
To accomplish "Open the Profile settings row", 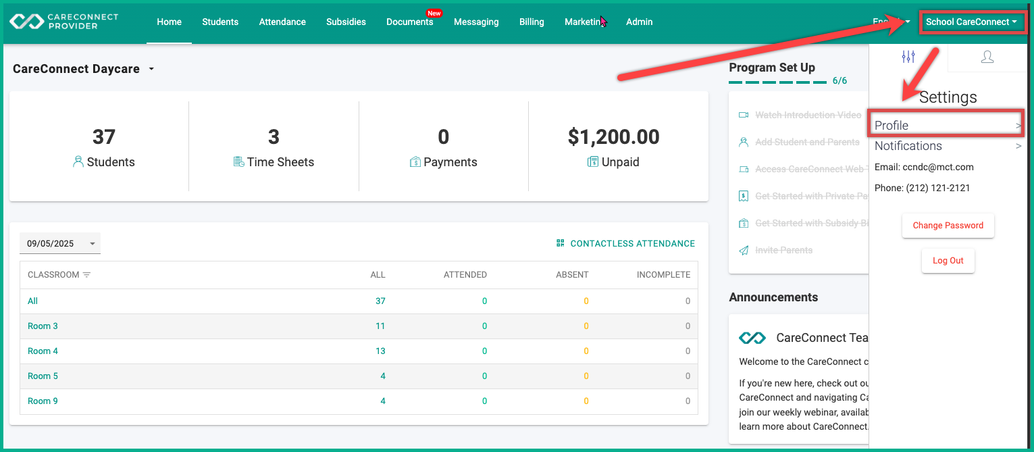I will click(x=948, y=125).
